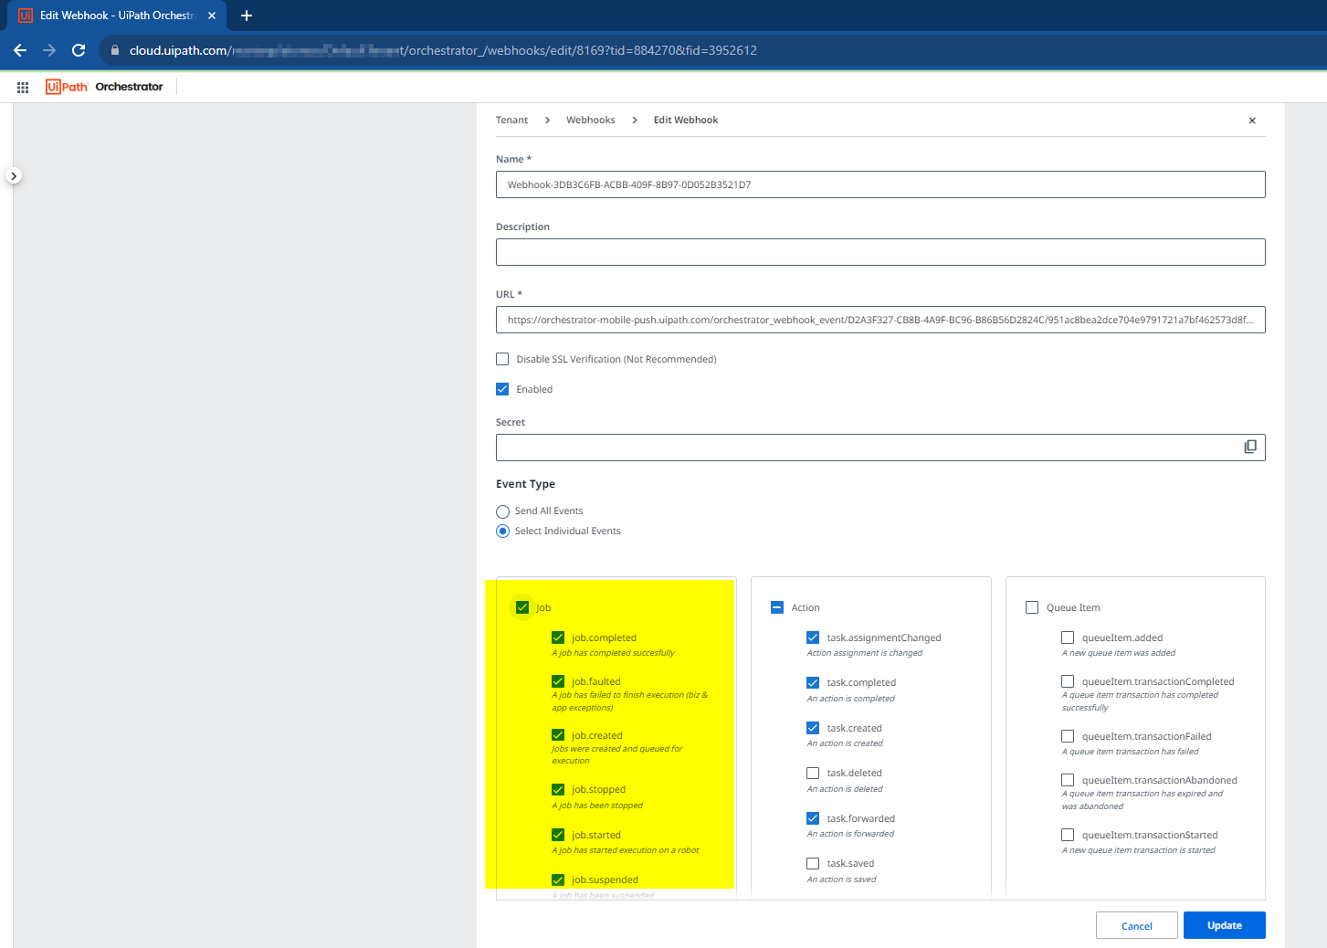Uncheck task.assignmentChanged event
The width and height of the screenshot is (1327, 948).
813,637
